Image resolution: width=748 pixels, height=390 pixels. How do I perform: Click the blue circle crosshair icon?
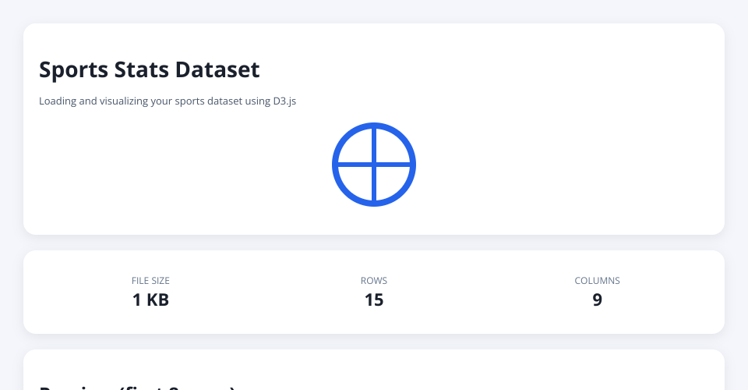click(x=374, y=165)
